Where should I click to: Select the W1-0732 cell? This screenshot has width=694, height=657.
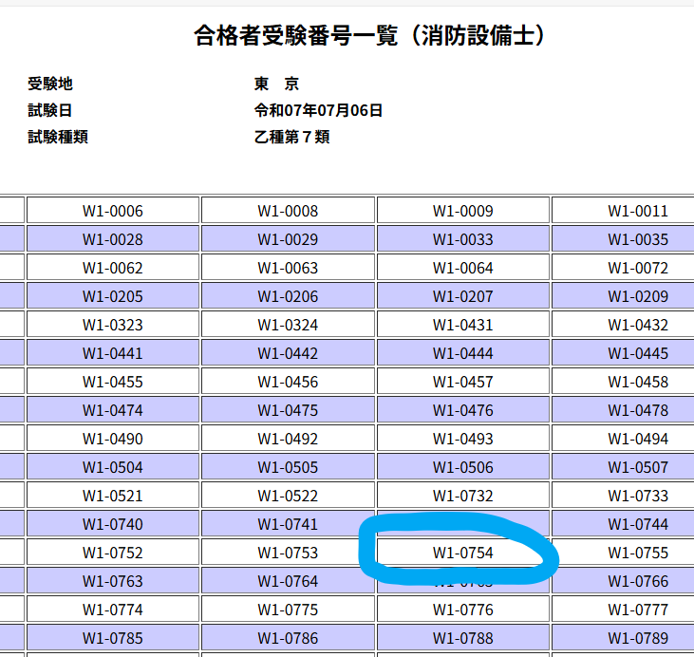[x=463, y=496]
